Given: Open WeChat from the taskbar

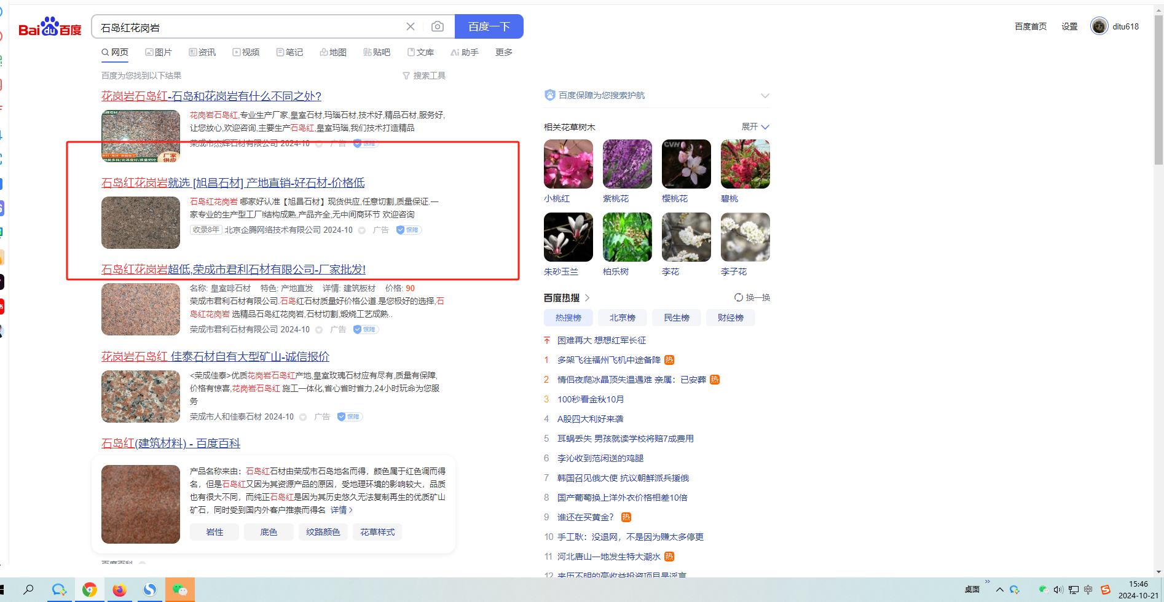Looking at the screenshot, I should [x=180, y=590].
